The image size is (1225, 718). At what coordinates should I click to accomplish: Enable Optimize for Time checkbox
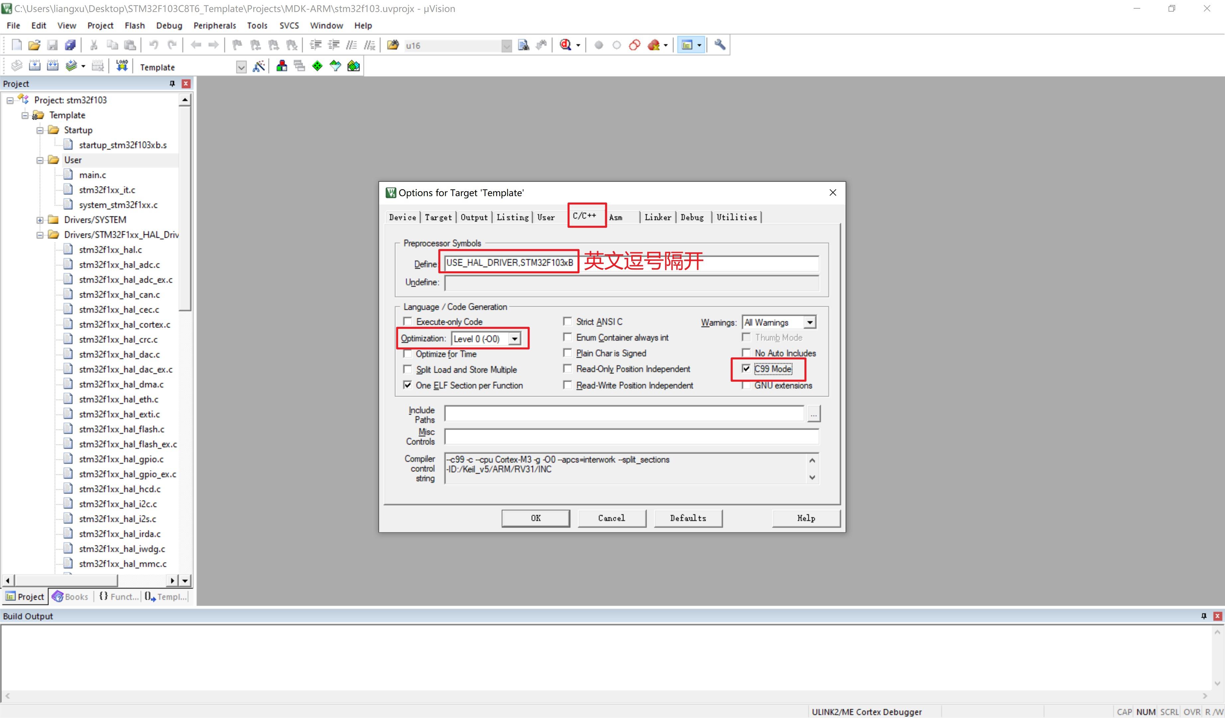pyautogui.click(x=408, y=354)
